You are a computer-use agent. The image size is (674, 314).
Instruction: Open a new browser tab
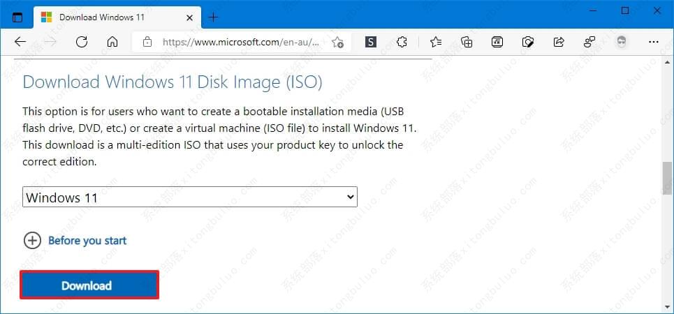coord(214,17)
